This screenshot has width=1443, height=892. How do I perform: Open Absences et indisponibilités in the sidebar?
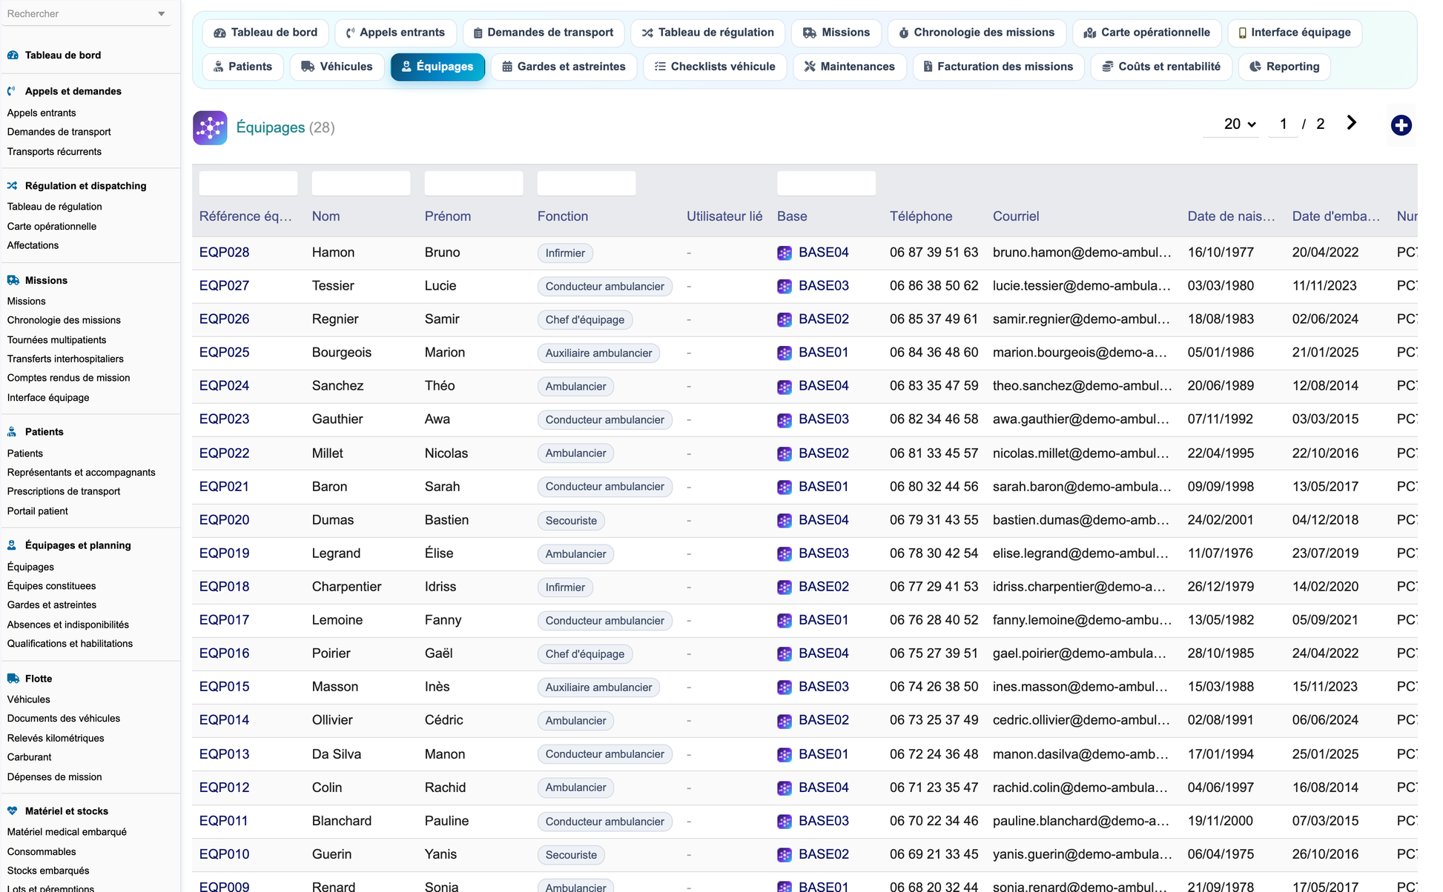(x=68, y=625)
